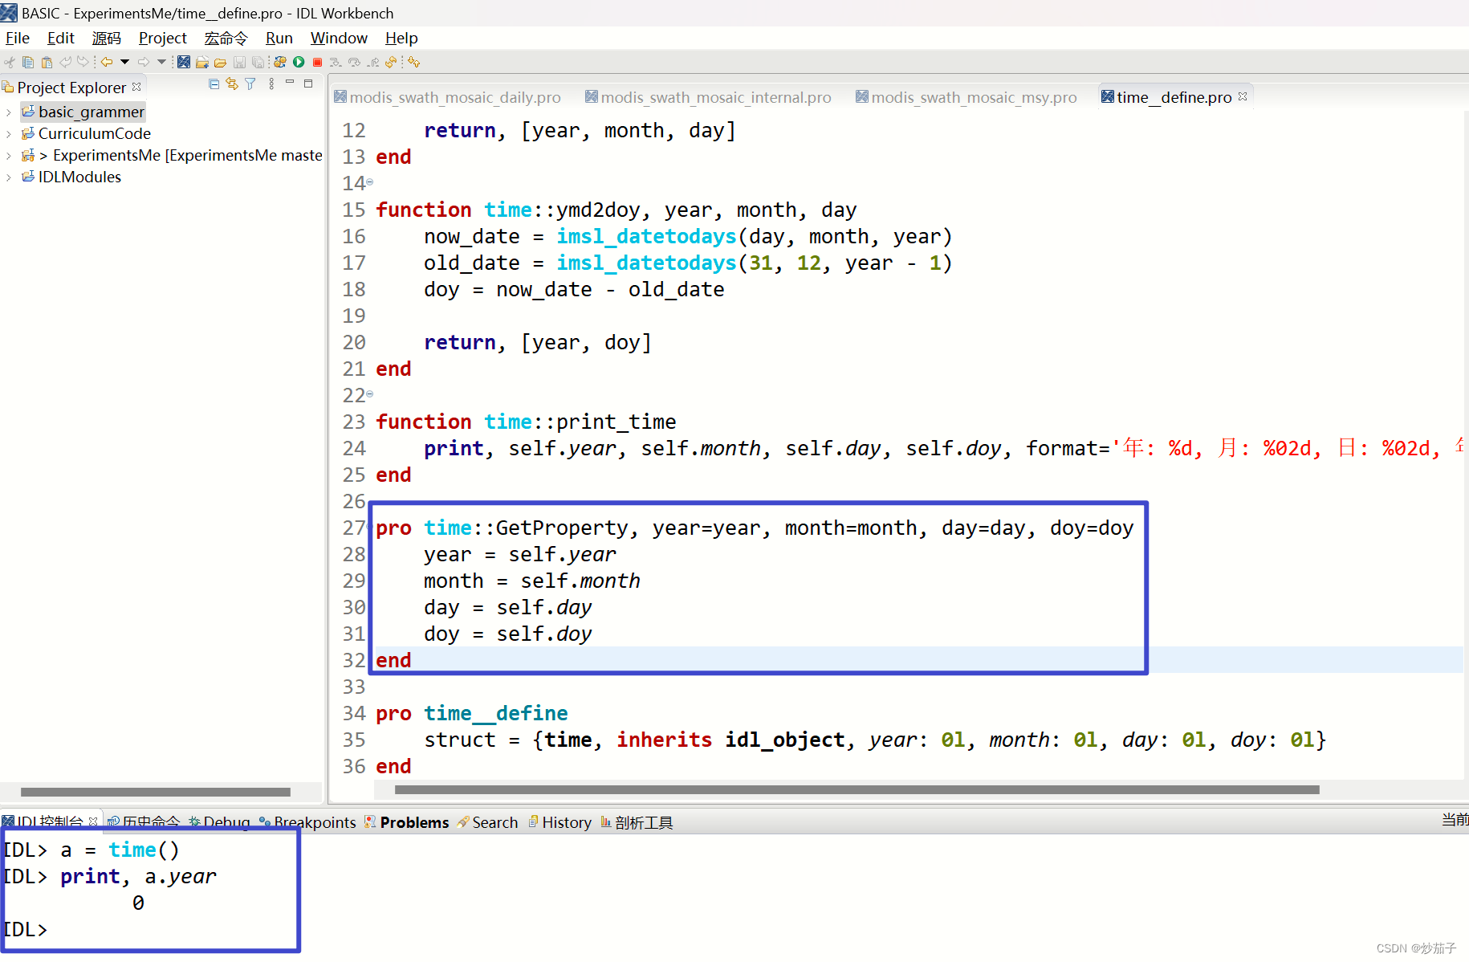Click the New Project folder icon
The height and width of the screenshot is (962, 1469).
point(202,62)
